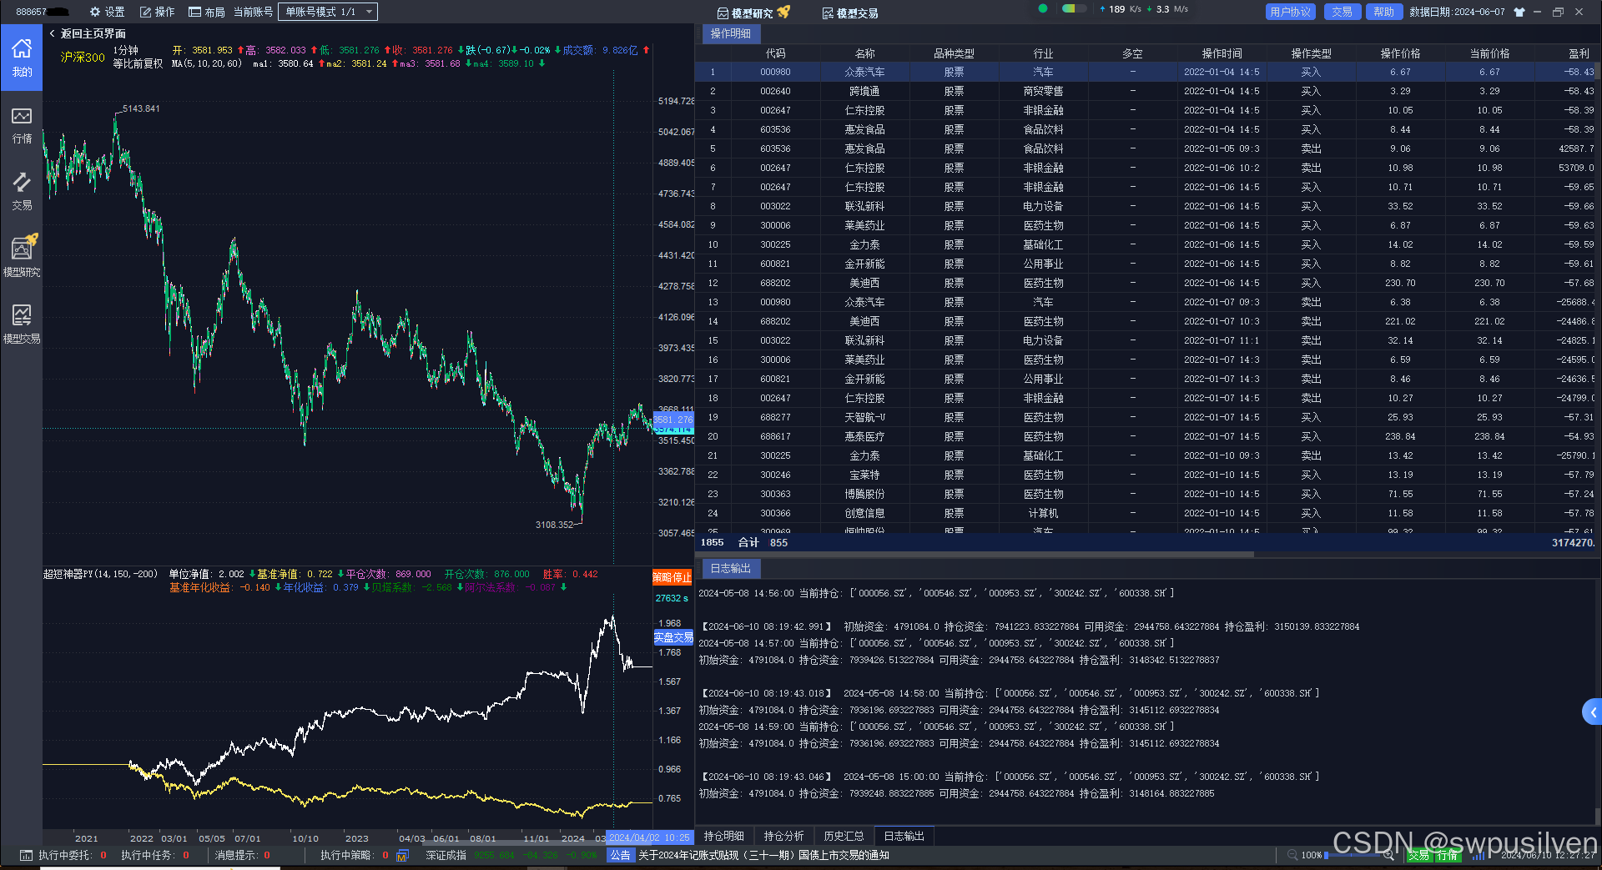
Task: Click the 等比前复权 adjustment label
Action: pyautogui.click(x=138, y=63)
